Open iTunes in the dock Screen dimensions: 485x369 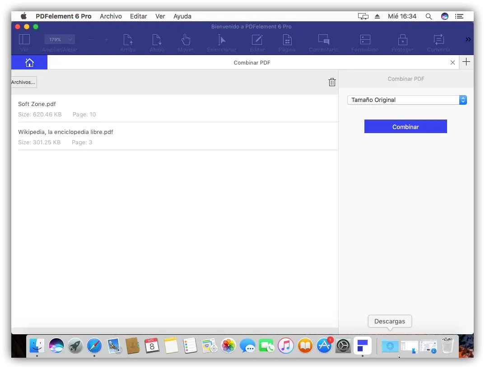285,346
